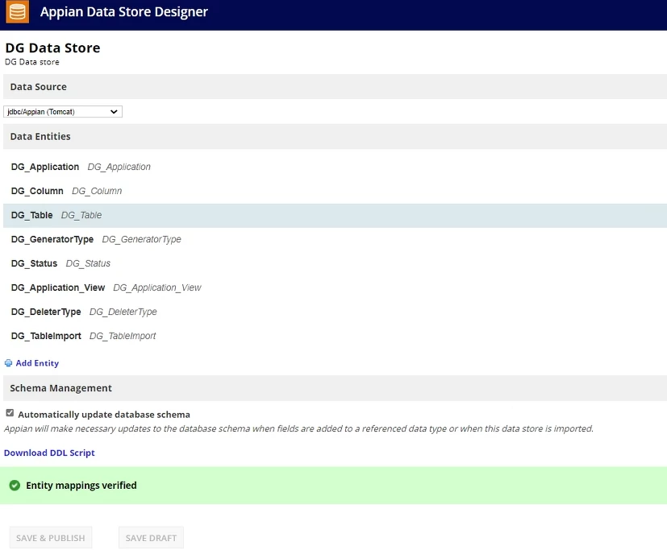Image resolution: width=667 pixels, height=550 pixels.
Task: Select the DG_DeleterType entity
Action: pyautogui.click(x=46, y=312)
